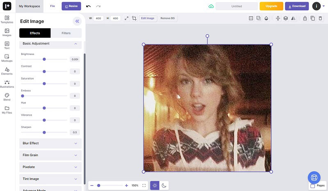Viewport: 328px width, 191px height.
Task: Open the Templates panel in sidebar
Action: coord(7,19)
